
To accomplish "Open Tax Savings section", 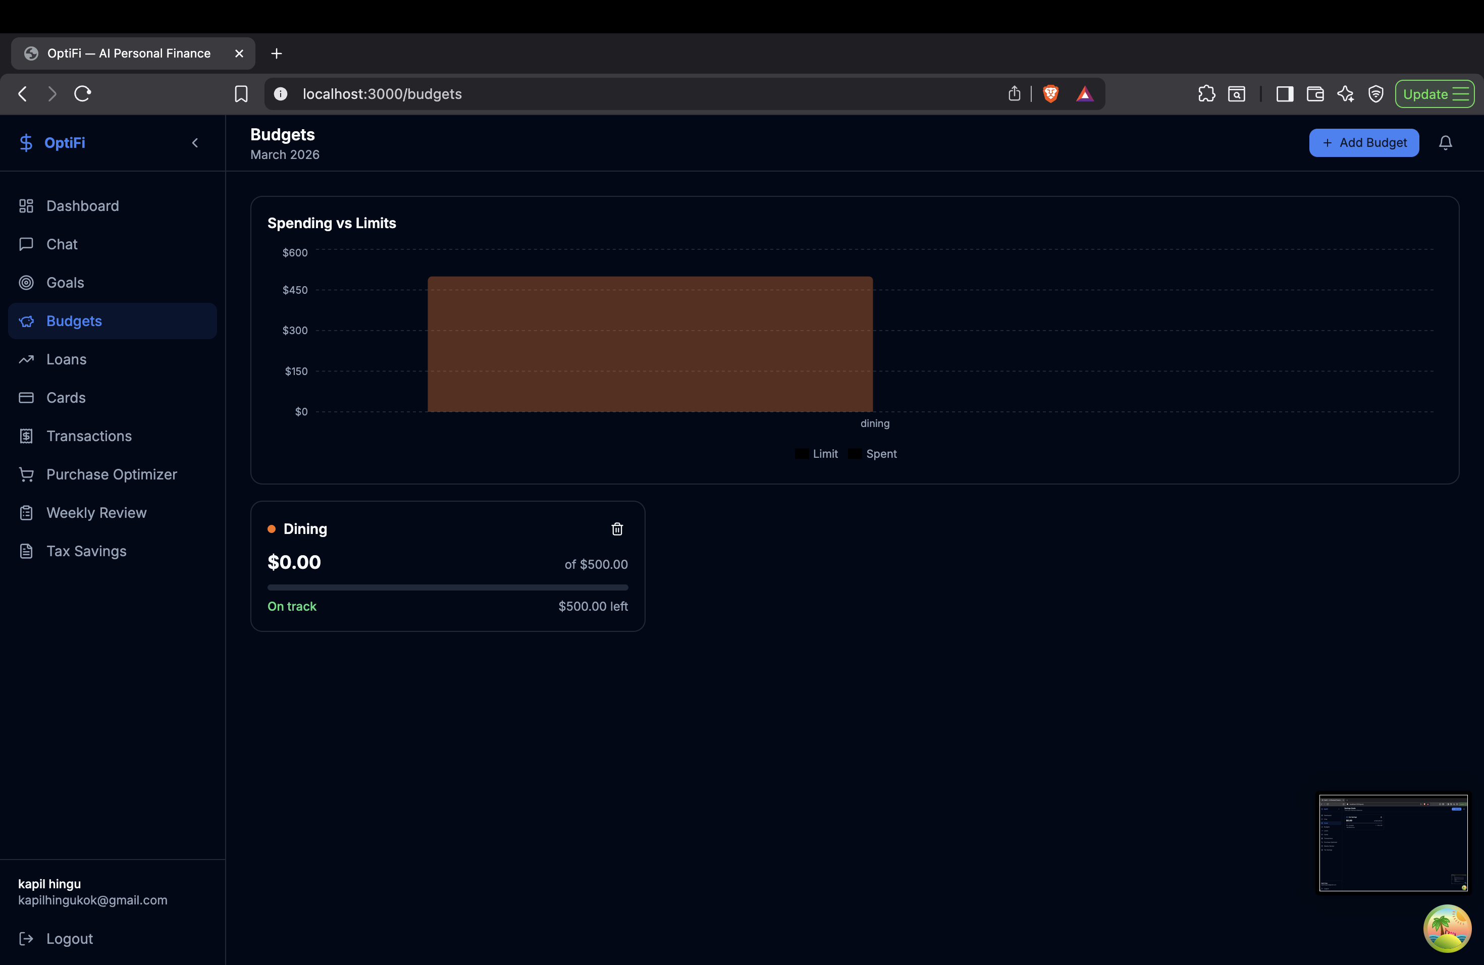I will tap(86, 551).
